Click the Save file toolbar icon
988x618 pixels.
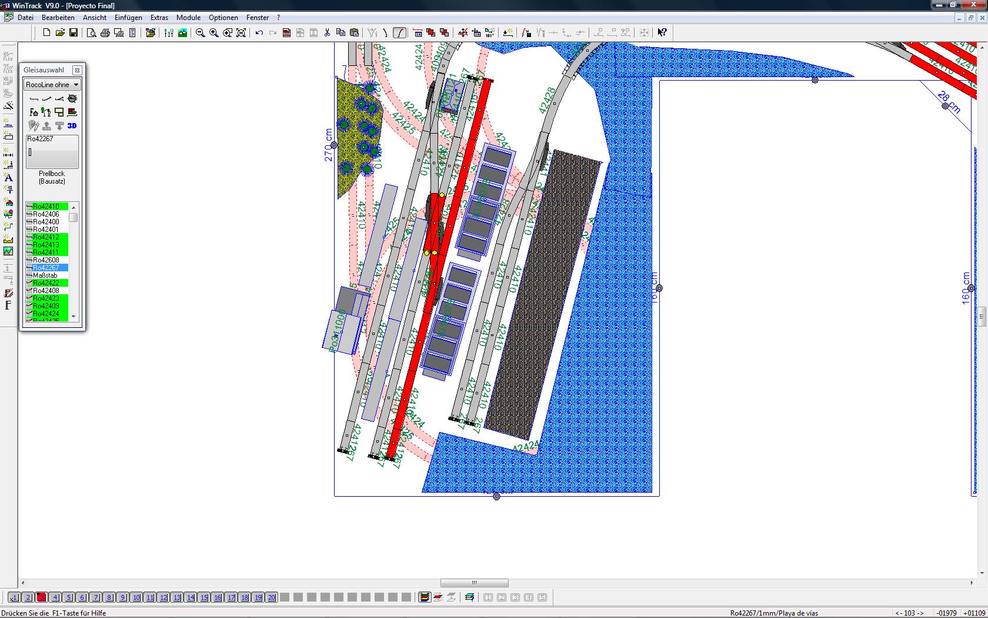(74, 33)
